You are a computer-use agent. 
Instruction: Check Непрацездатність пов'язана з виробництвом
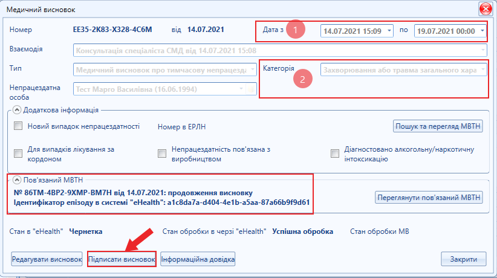[162, 154]
